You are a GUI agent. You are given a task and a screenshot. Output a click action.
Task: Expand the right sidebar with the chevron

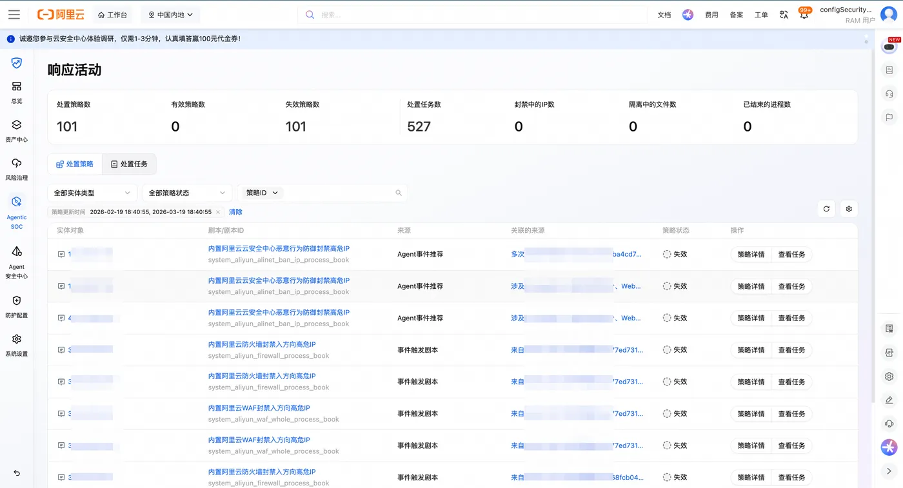click(889, 472)
